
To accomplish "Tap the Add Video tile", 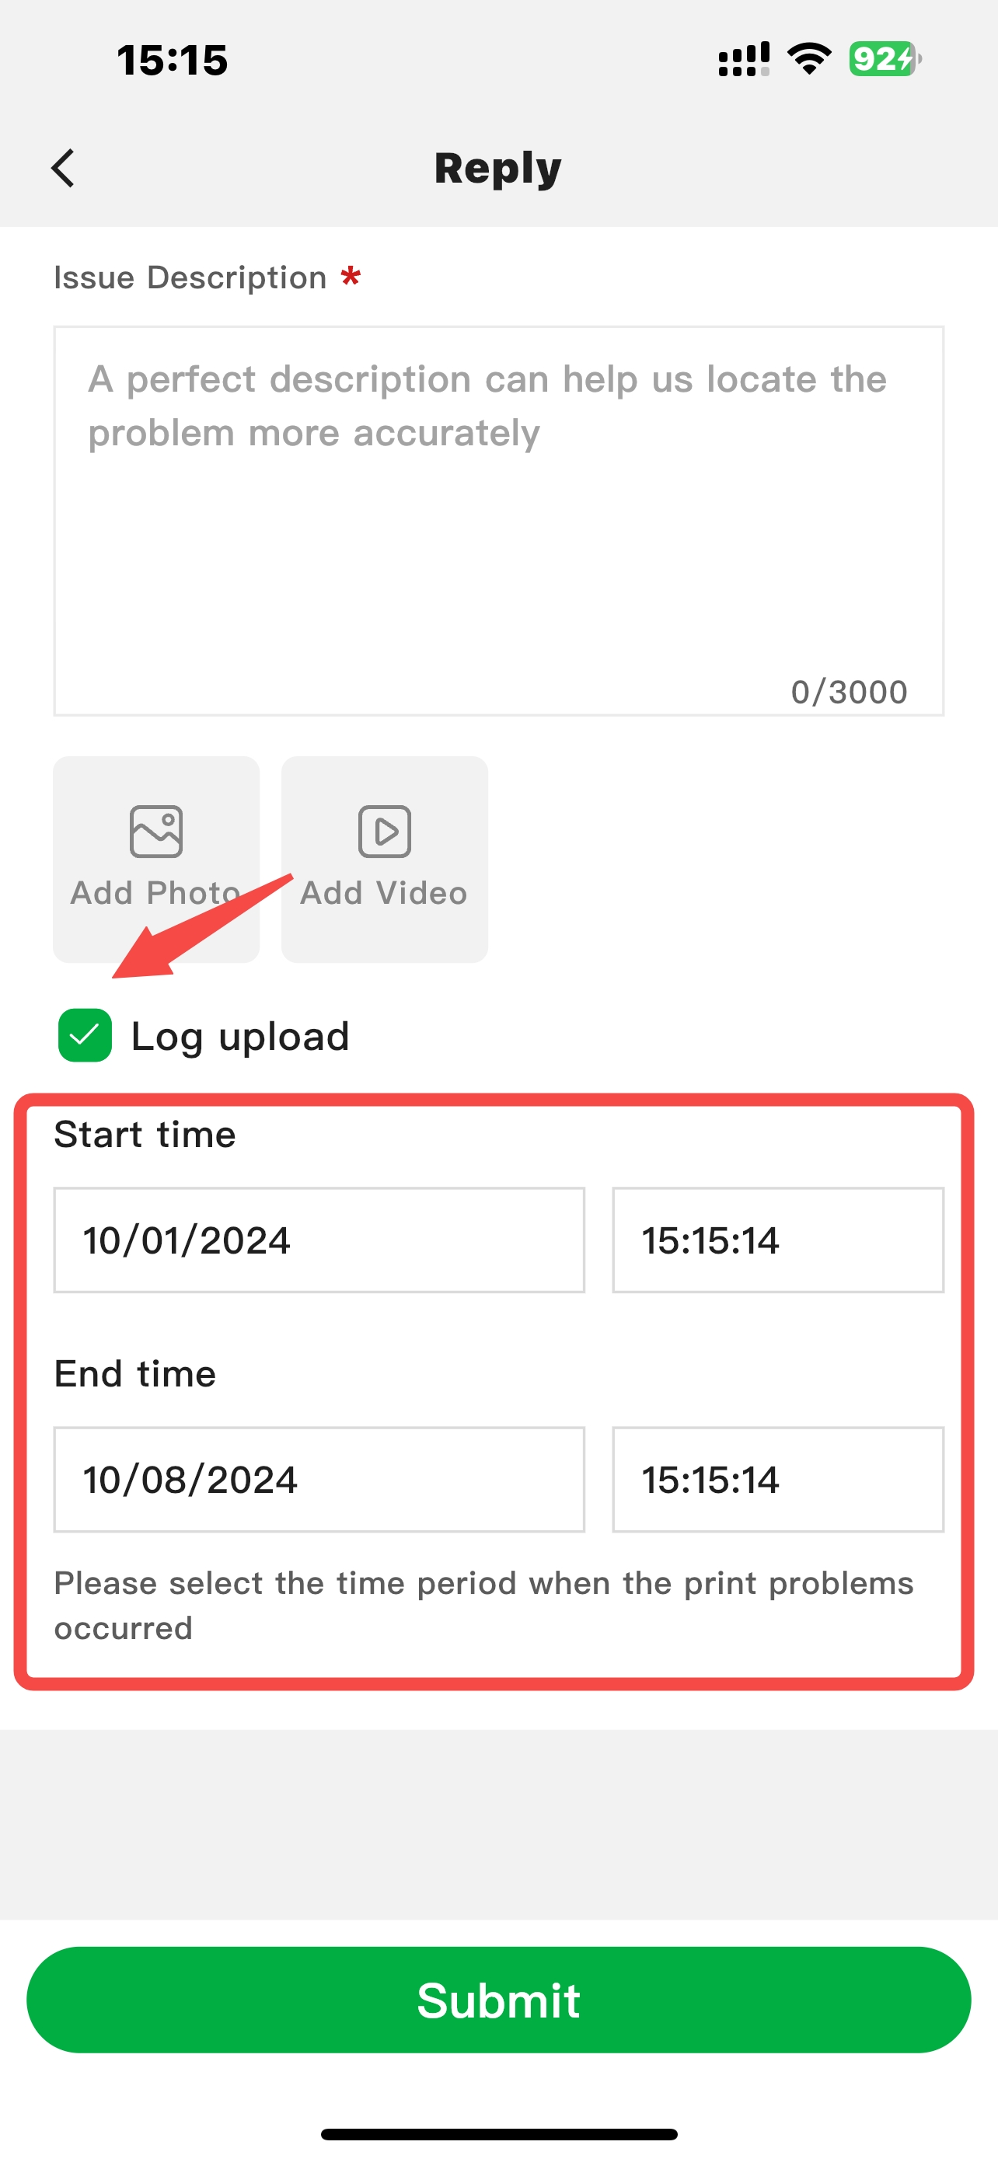I will point(385,859).
